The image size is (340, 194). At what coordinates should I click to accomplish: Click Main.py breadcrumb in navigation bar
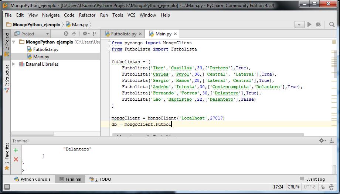(77, 25)
